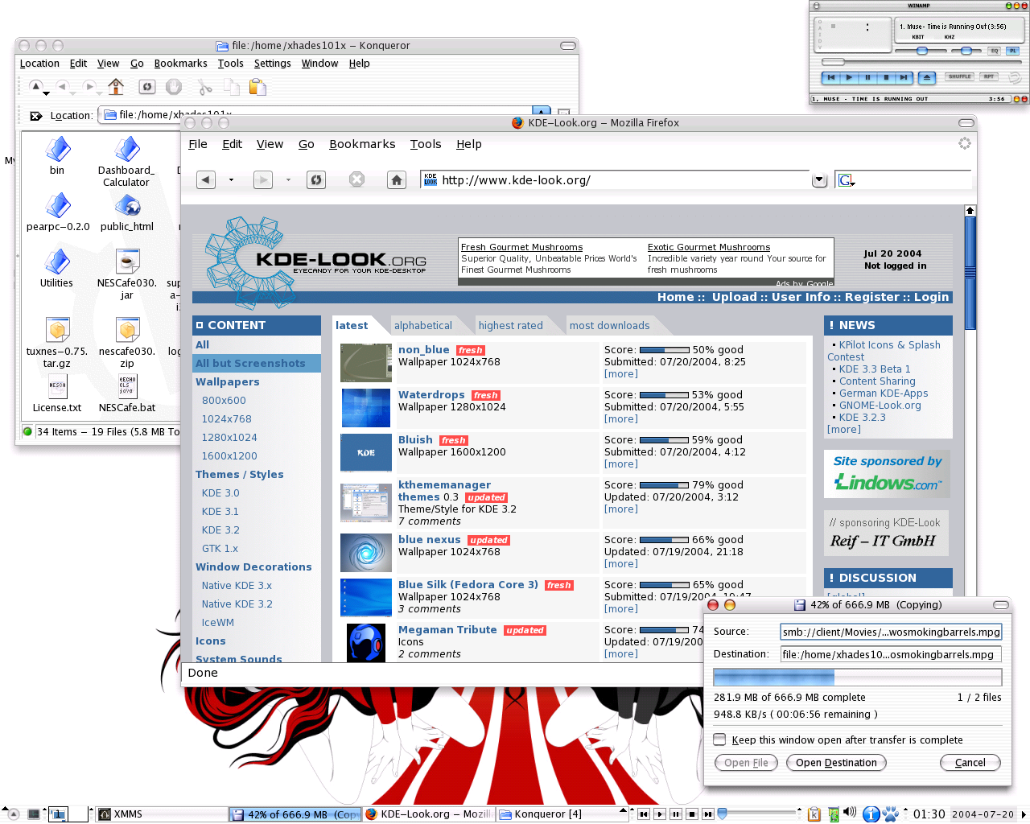
Task: Click taskbar show desktop monitor icon
Action: 34,814
